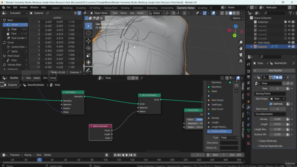Viewport: 297px width, 167px height.
Task: Toggle the UseEmpty checkbox in modifier
Action: [x=271, y=104]
